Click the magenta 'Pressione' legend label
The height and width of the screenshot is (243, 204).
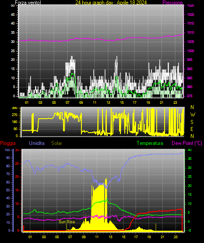coord(173,3)
